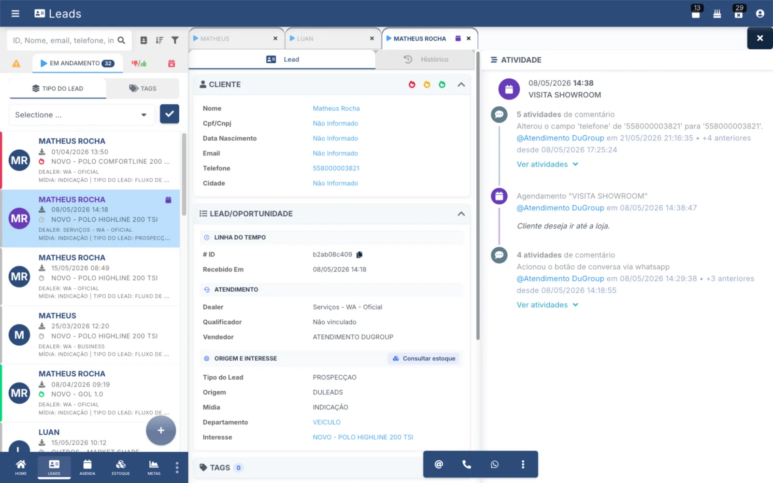Viewport: 773px width, 483px height.
Task: Go to Home in bottom navigation
Action: point(21,467)
